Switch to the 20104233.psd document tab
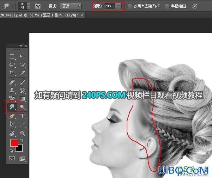212x178 pixels. (39, 15)
